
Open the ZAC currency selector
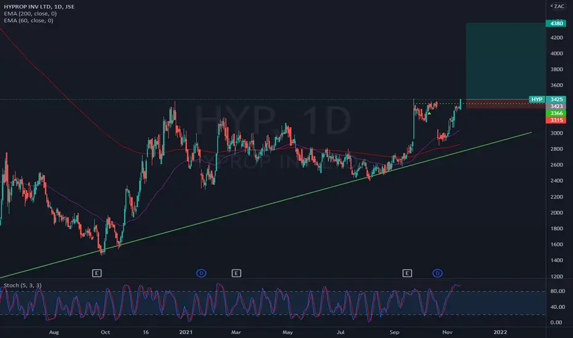(x=558, y=6)
